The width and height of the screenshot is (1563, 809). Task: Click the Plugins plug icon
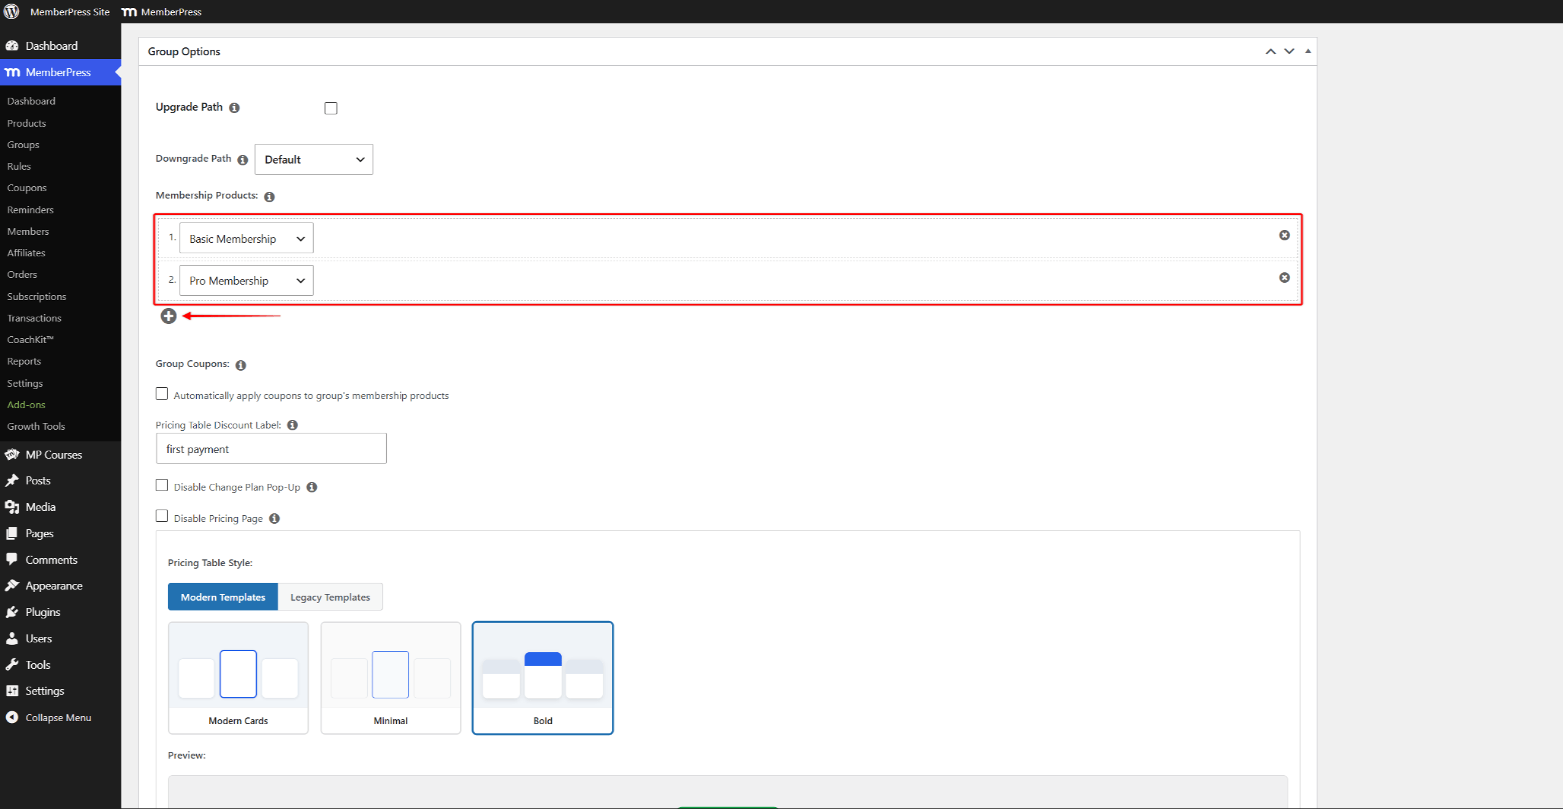click(x=12, y=612)
